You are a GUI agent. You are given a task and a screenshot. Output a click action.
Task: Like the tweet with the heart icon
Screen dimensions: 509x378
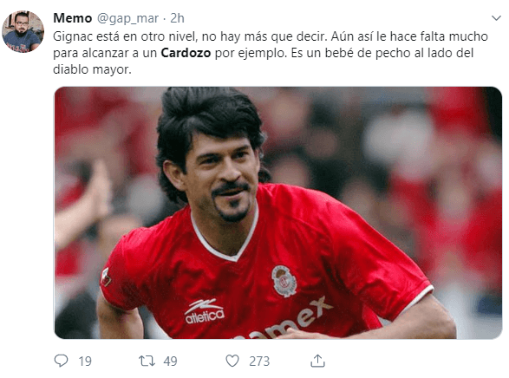tap(232, 361)
